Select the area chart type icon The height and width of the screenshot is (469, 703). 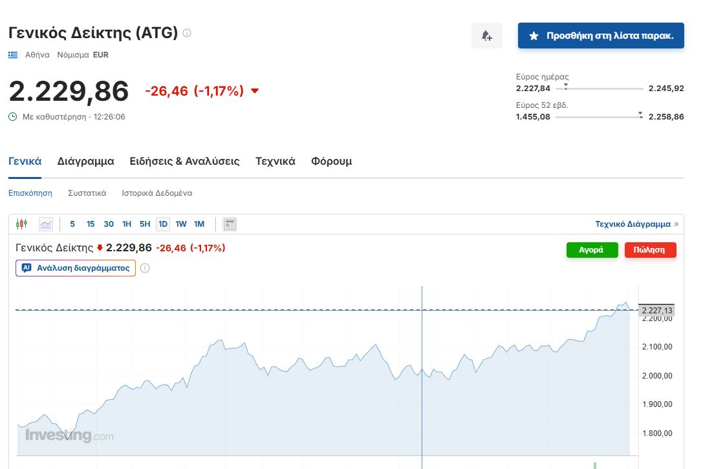(45, 224)
